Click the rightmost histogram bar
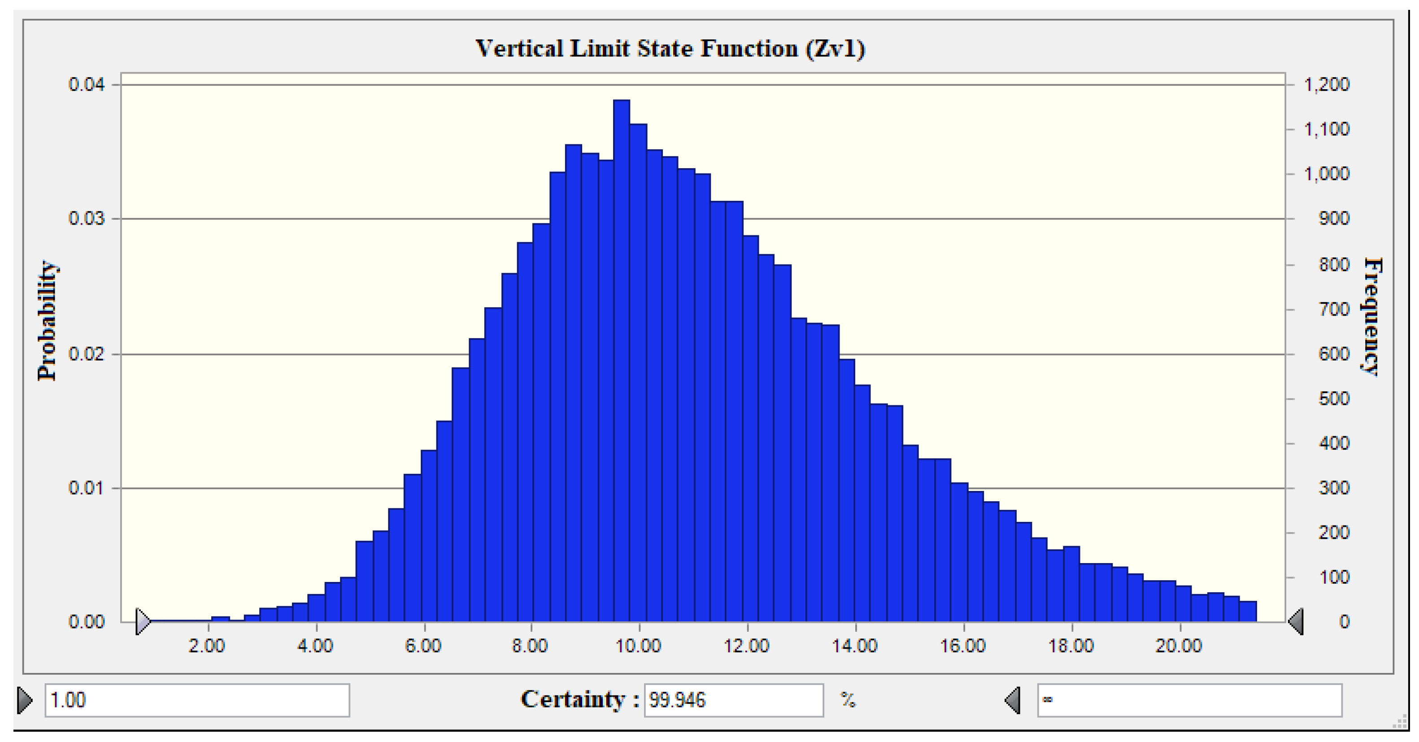 (1248, 612)
